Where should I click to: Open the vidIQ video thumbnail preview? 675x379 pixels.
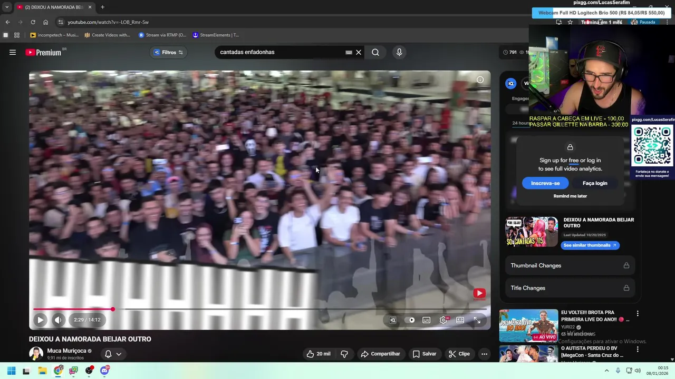[532, 232]
